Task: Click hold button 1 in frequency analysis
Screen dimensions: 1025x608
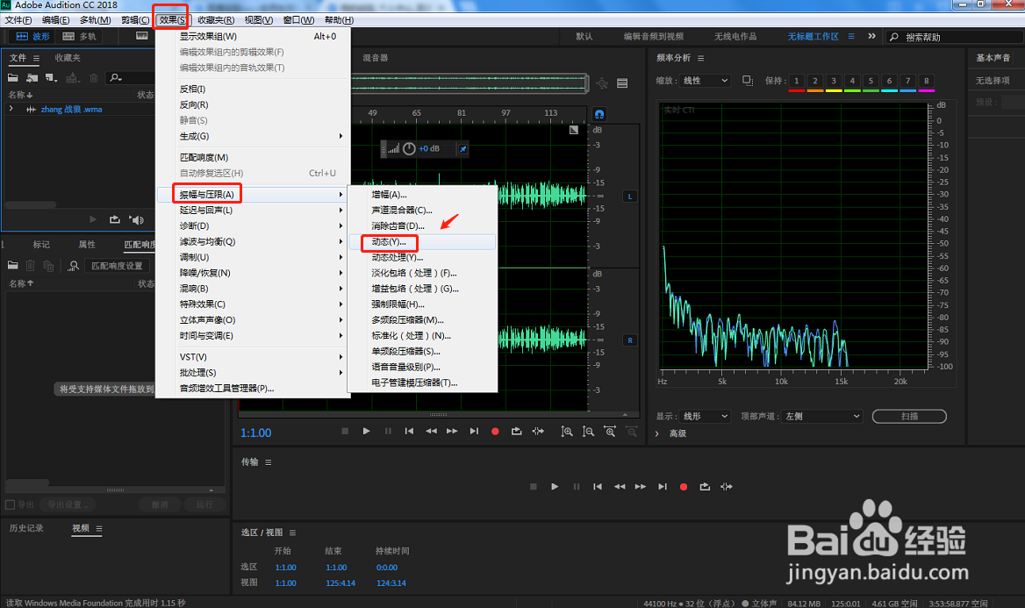Action: click(796, 81)
